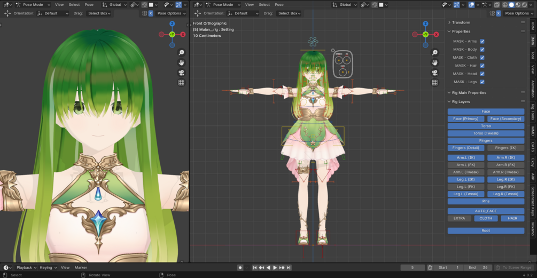This screenshot has width=537, height=278.
Task: Click use preview range clock icon
Action: 430,268
